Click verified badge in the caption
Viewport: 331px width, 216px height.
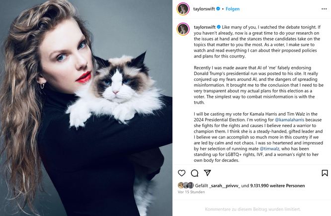pos(219,27)
